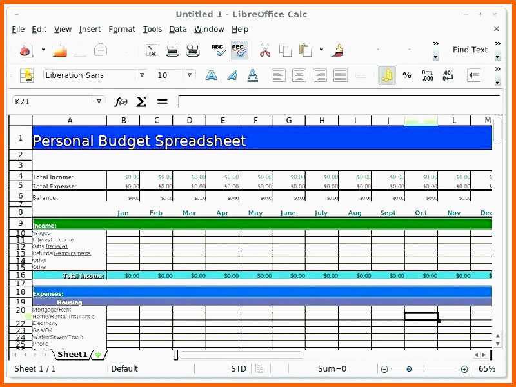The image size is (516, 387).
Task: Select column header G
Action: tap(288, 121)
